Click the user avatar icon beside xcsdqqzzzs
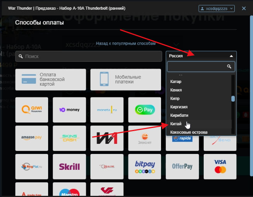253x197 pixels. [202, 9]
